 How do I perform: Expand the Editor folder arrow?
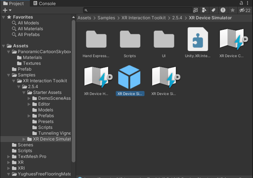(29, 104)
